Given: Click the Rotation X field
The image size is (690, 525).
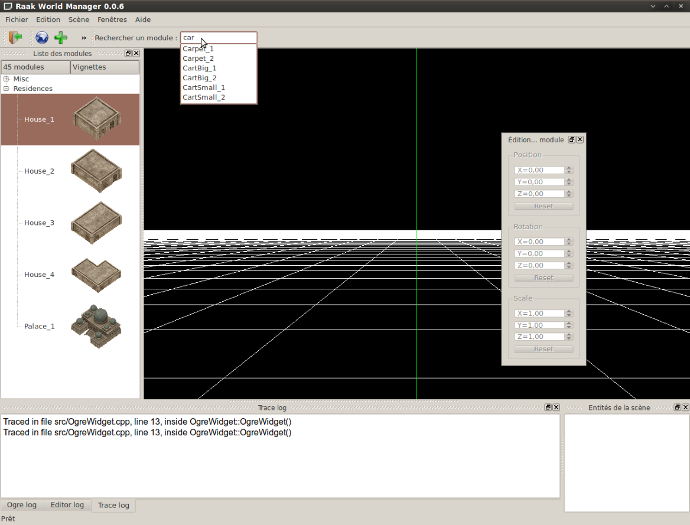Looking at the screenshot, I should click(539, 242).
